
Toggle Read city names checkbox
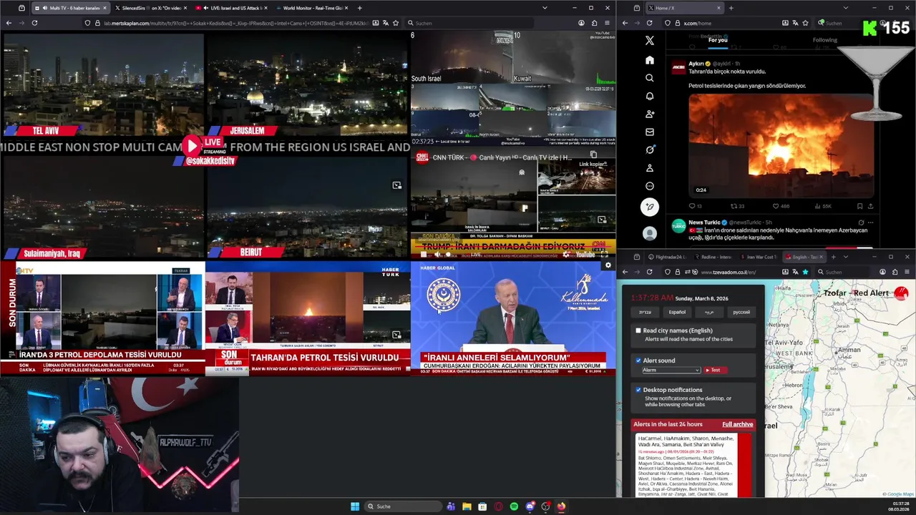point(638,330)
